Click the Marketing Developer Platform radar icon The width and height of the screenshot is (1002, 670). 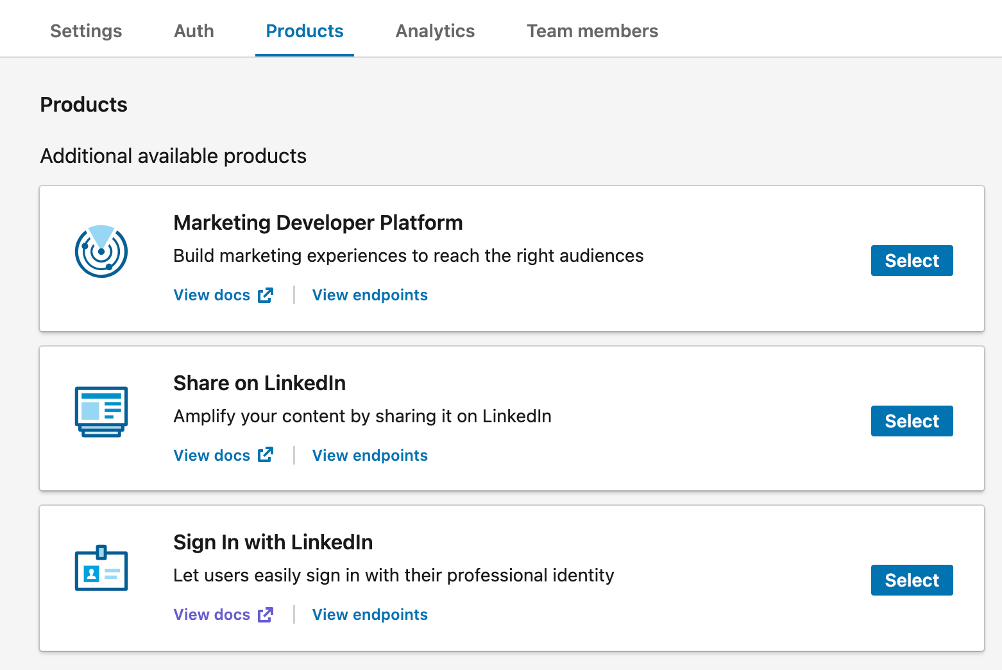coord(101,252)
